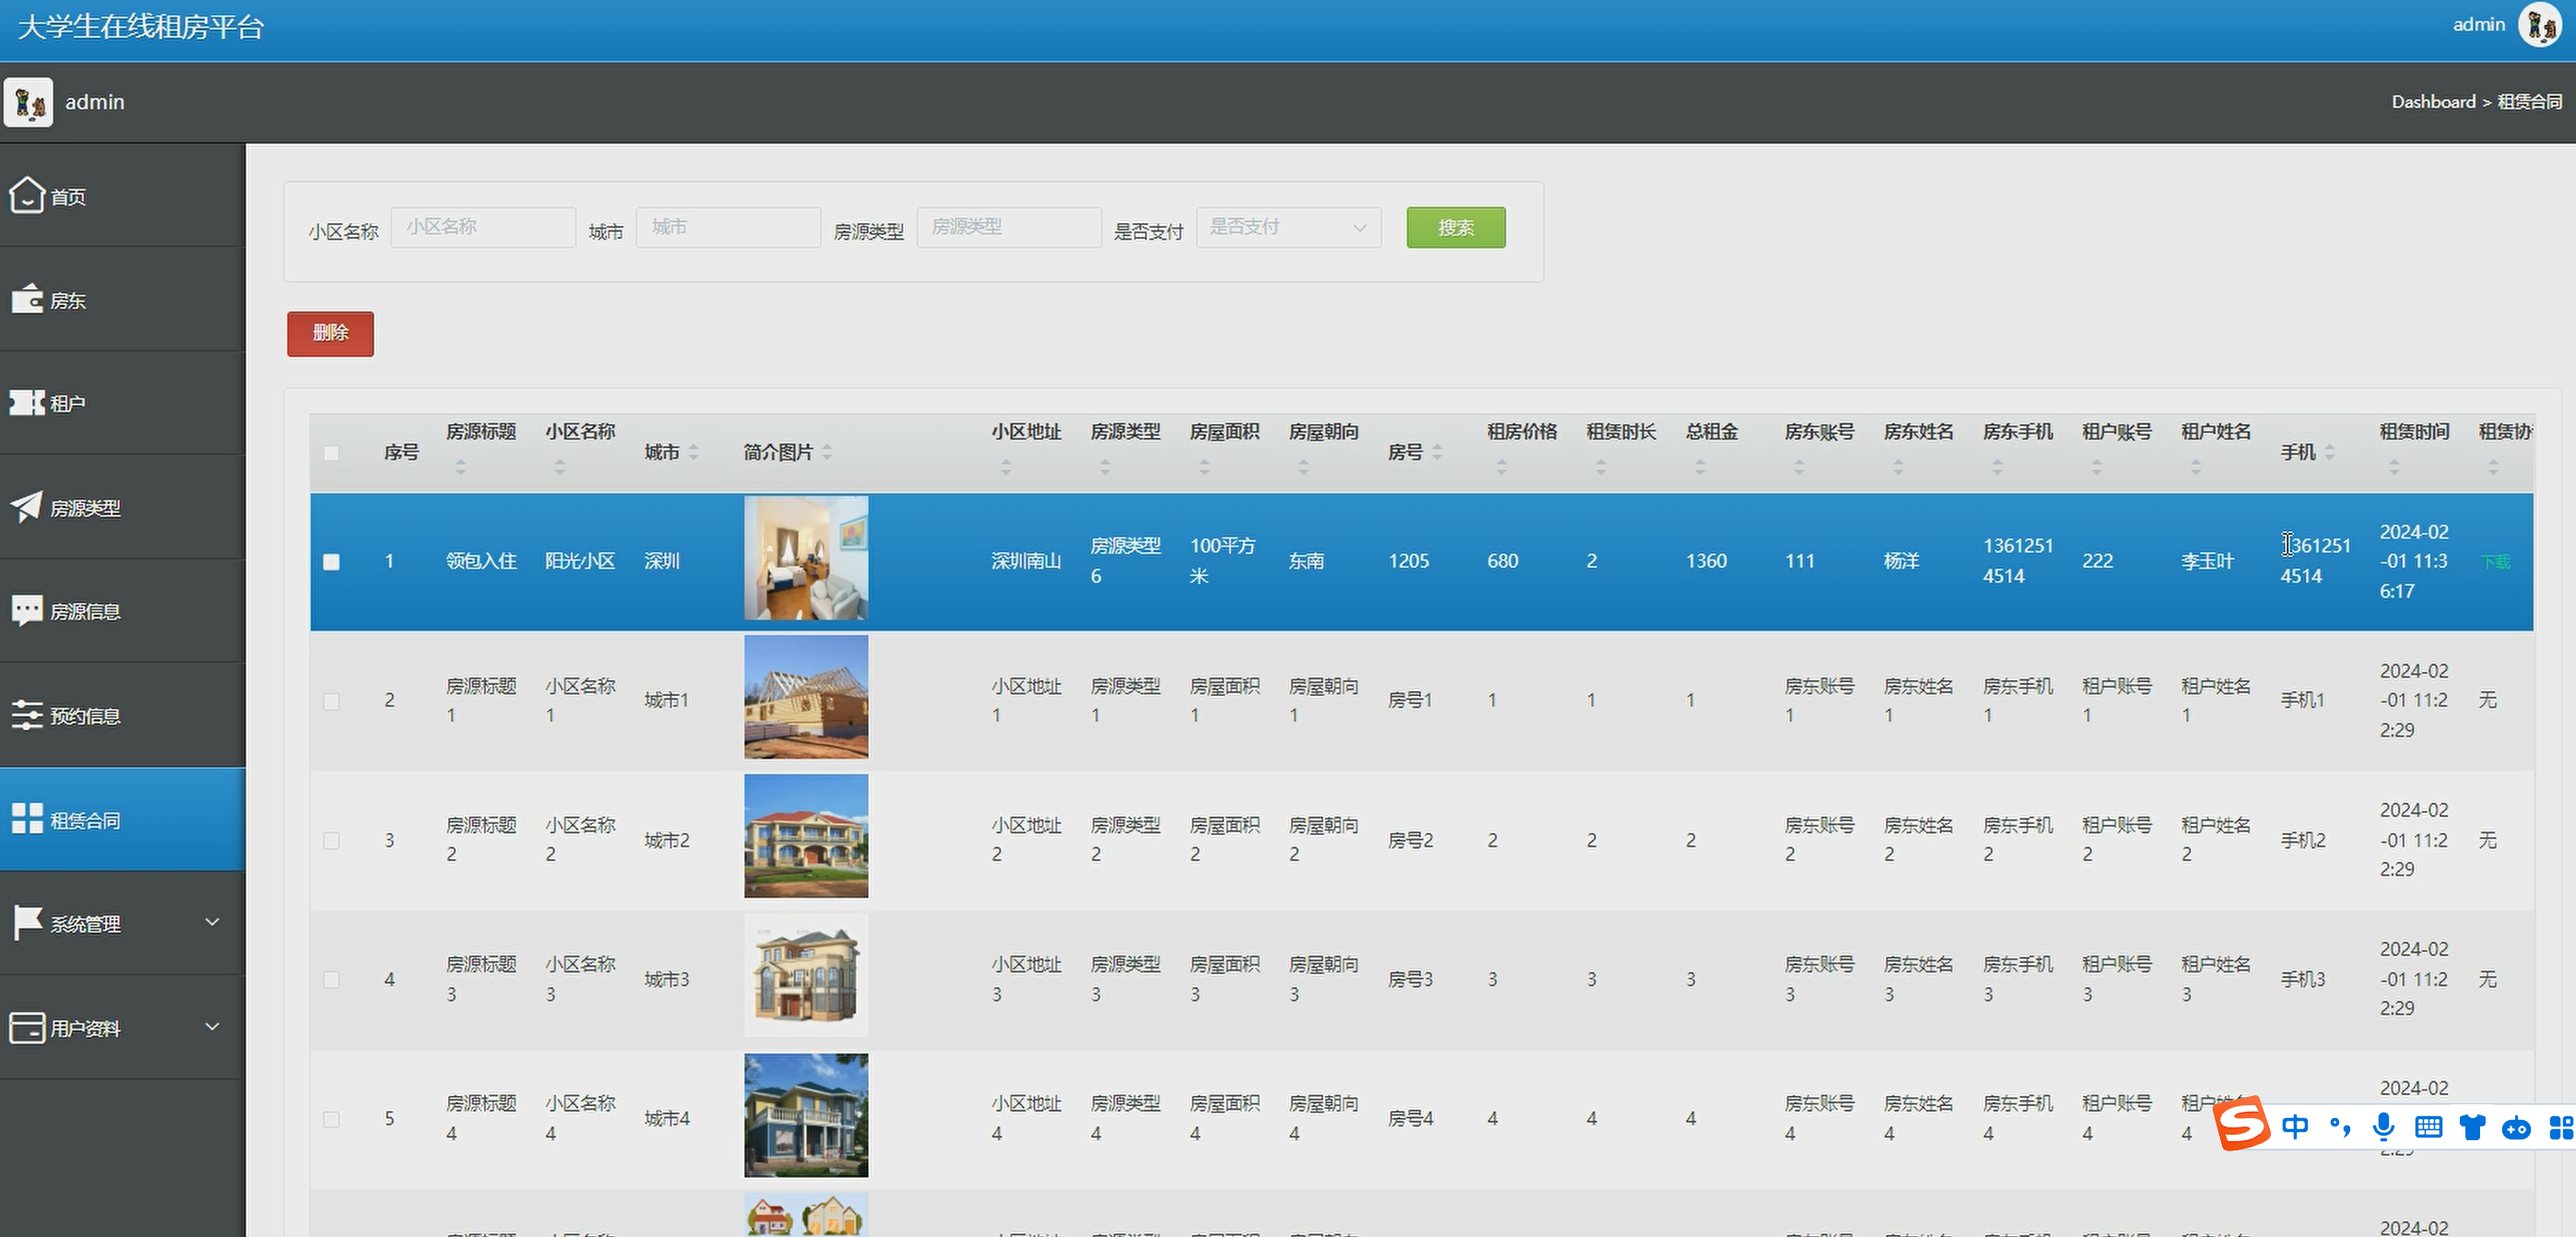Click the Sogou soft keyboard icon
The width and height of the screenshot is (2576, 1237).
[x=2428, y=1128]
